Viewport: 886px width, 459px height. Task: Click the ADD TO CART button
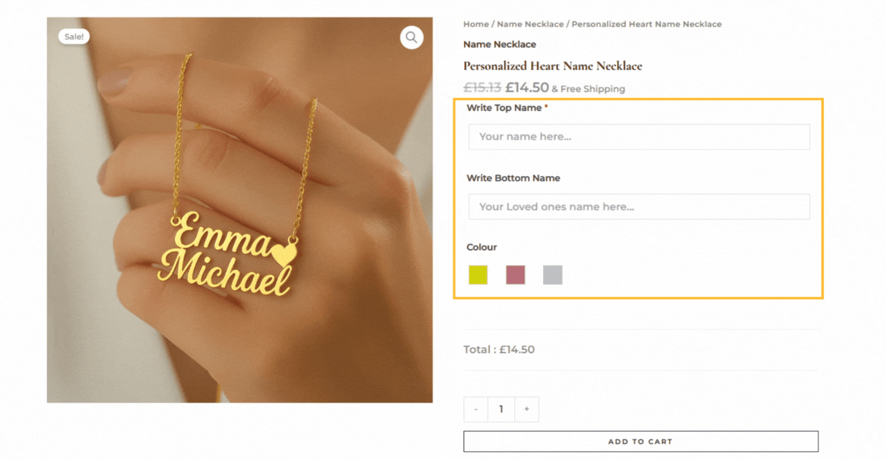640,441
